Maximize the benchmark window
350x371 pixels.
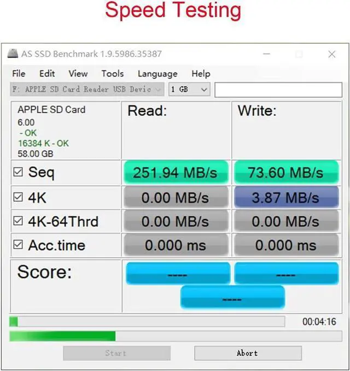(299, 54)
